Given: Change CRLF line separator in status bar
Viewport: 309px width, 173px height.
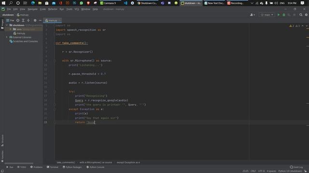Looking at the screenshot, I should click(x=253, y=171).
